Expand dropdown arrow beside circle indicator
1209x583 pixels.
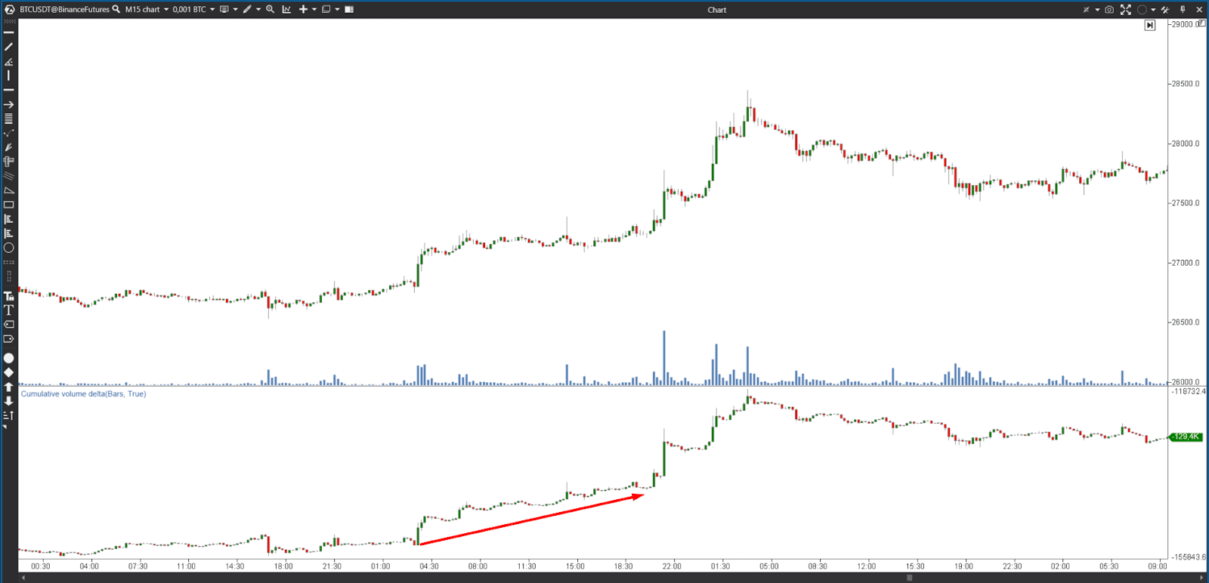click(1153, 10)
